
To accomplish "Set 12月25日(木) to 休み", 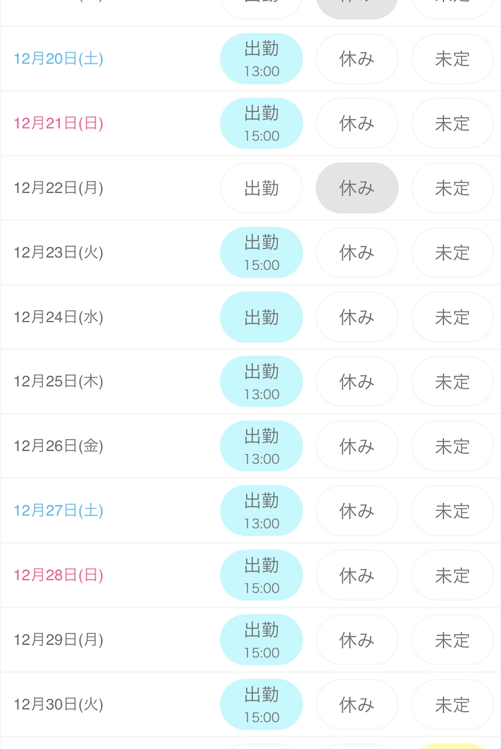I will [x=357, y=381].
